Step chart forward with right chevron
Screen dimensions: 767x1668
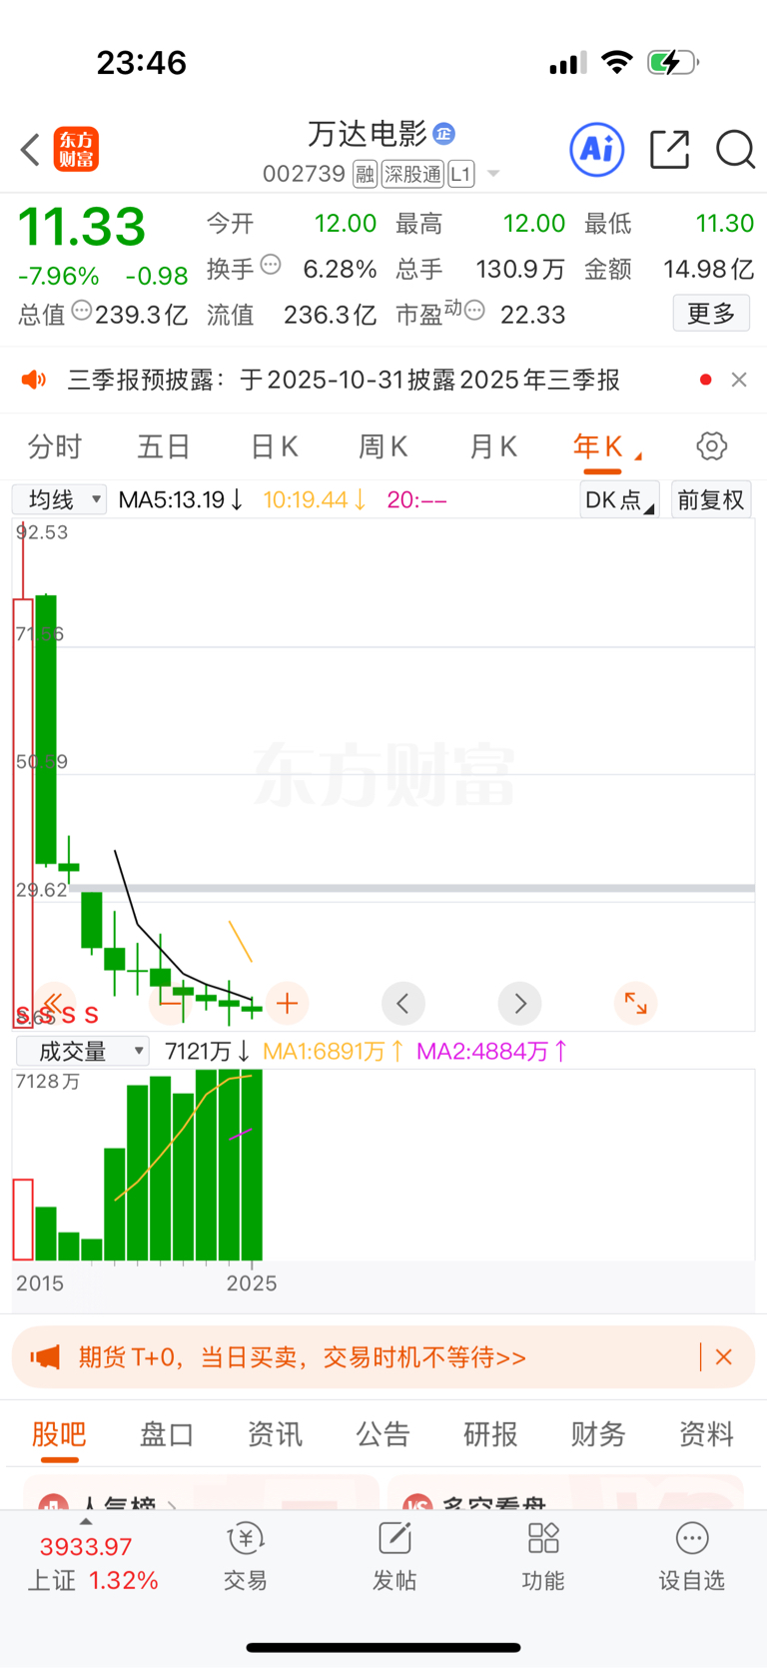click(519, 1003)
